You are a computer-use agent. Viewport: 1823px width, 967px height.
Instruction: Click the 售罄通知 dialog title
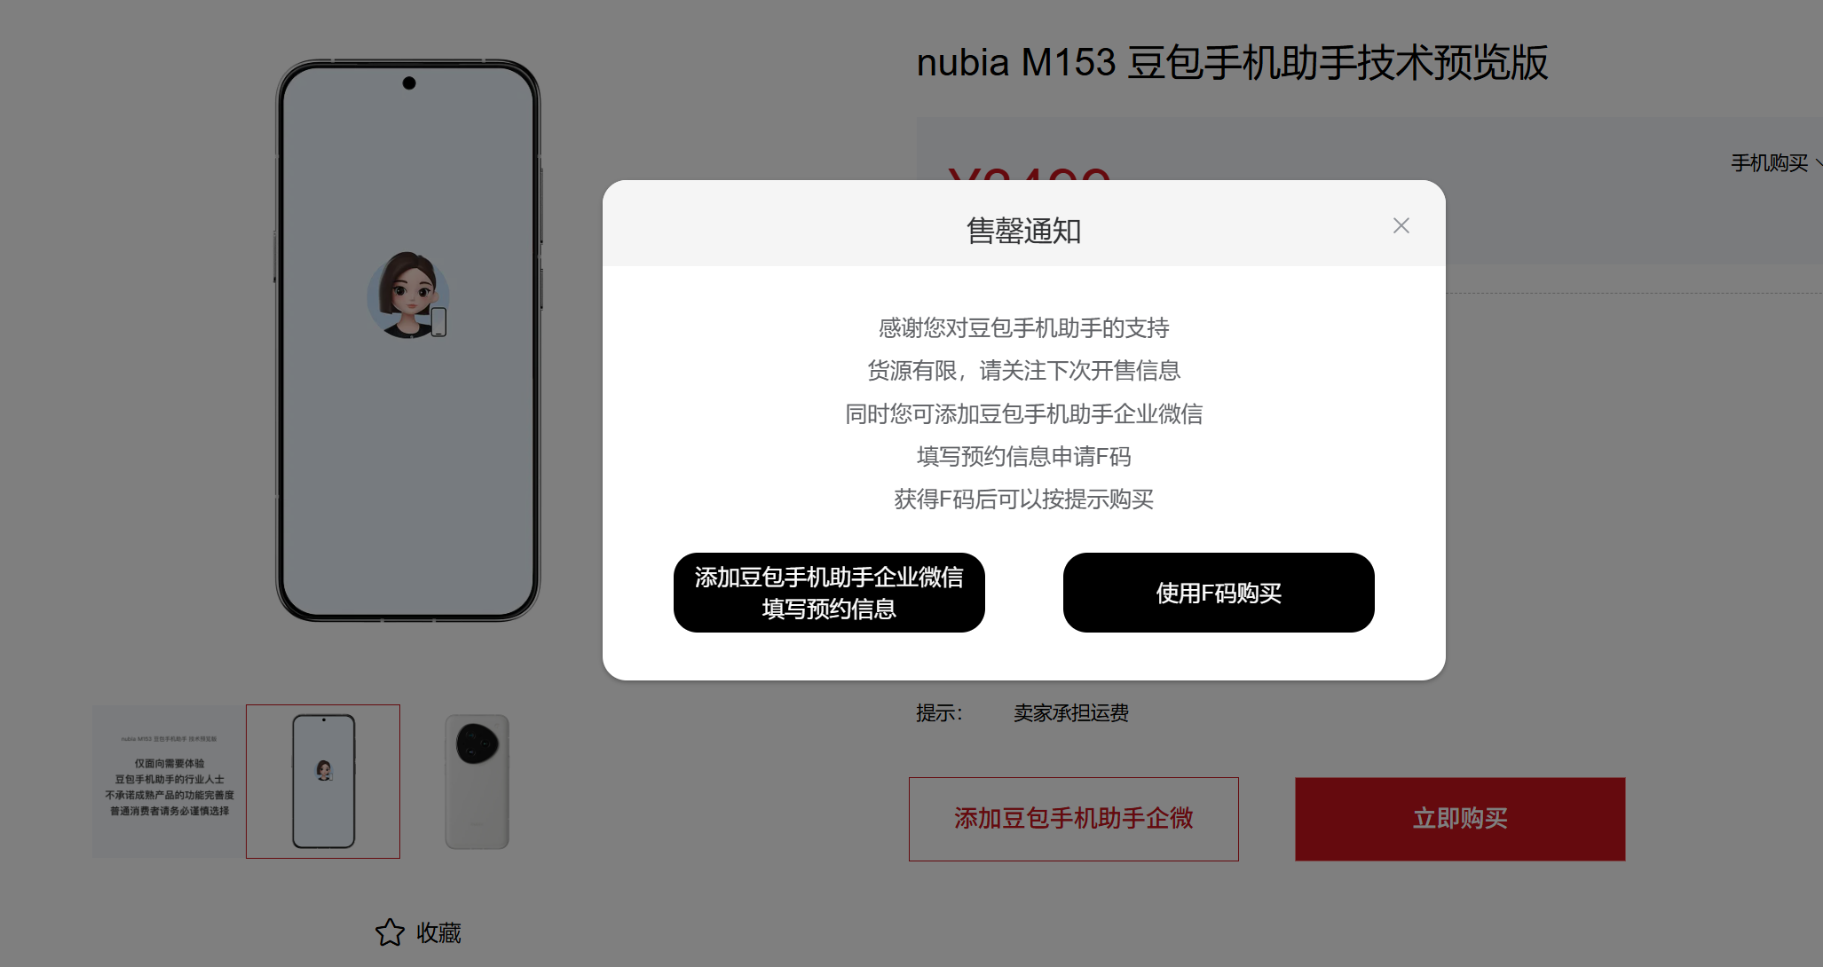click(1023, 231)
